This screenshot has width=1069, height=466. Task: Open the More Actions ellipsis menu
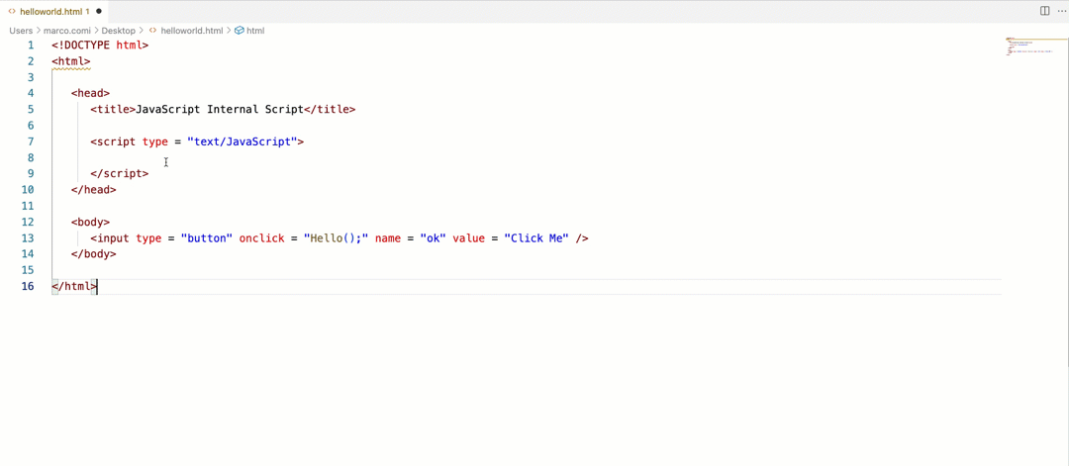pos(1062,11)
